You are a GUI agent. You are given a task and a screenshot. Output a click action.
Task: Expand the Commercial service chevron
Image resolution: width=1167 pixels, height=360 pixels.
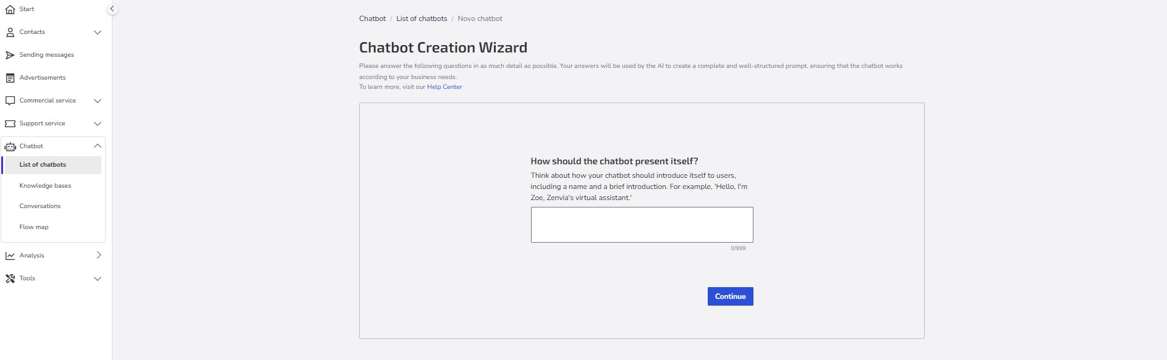click(97, 101)
